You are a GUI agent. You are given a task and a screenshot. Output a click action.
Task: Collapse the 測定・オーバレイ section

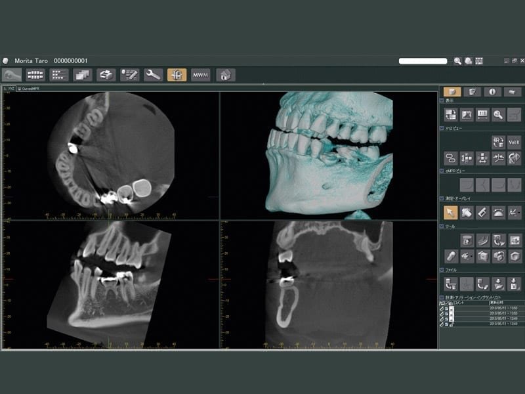click(442, 198)
